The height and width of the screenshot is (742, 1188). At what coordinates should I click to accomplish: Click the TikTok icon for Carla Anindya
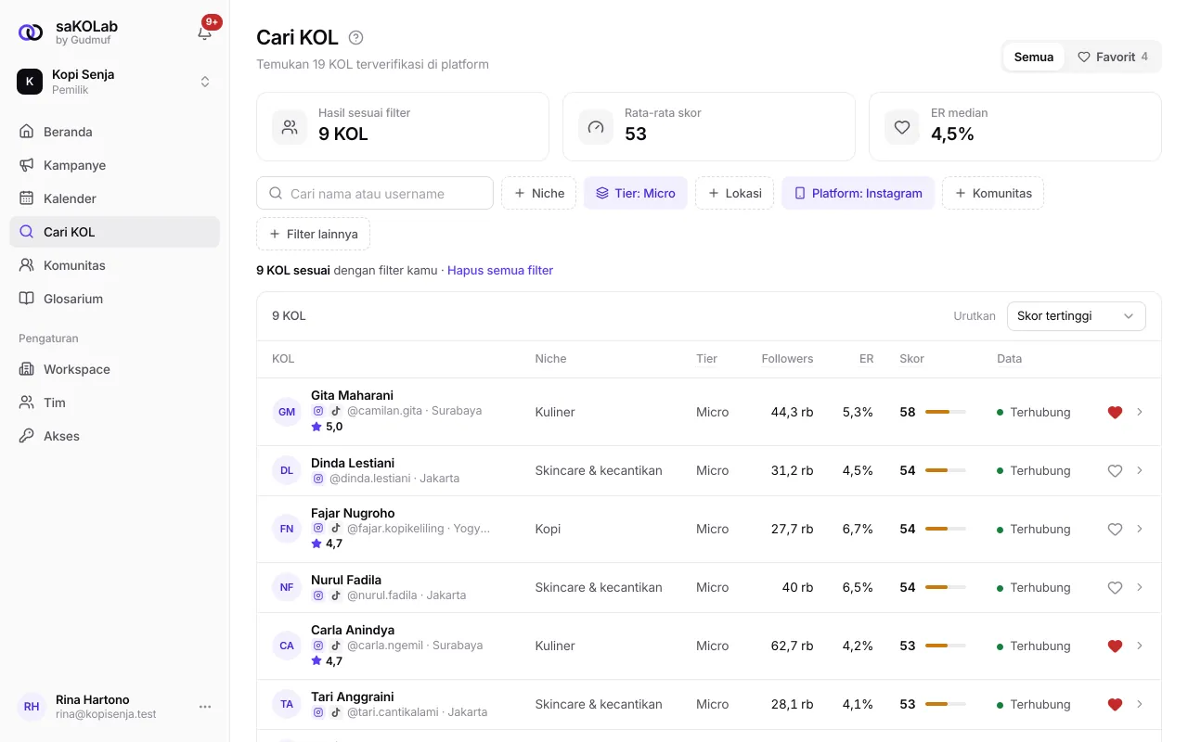click(336, 645)
